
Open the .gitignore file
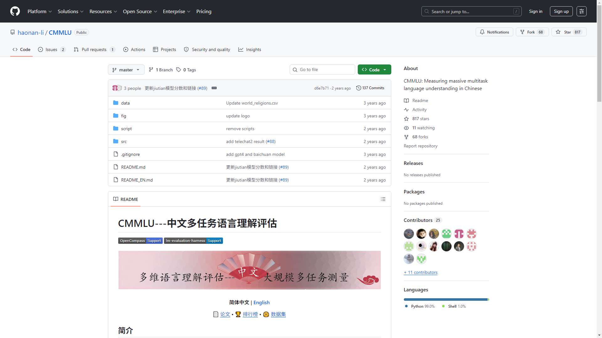[x=130, y=154]
